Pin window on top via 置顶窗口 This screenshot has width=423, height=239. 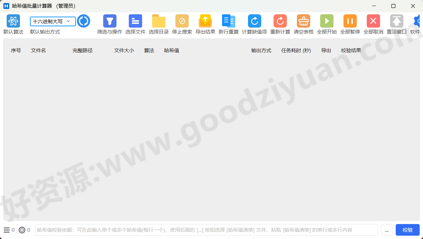click(396, 21)
